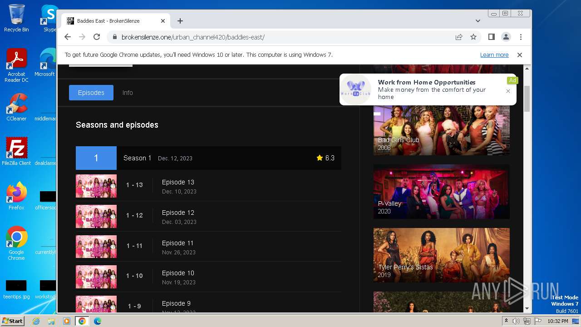The image size is (581, 327).
Task: Open Episode 12 link
Action: coord(178,213)
